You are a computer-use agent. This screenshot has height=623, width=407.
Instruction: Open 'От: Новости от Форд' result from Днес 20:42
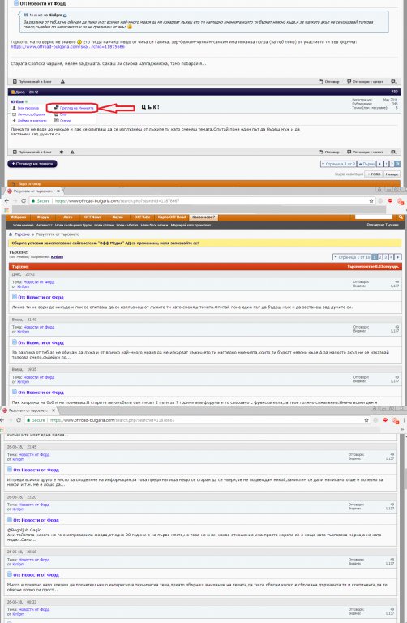pos(41,297)
